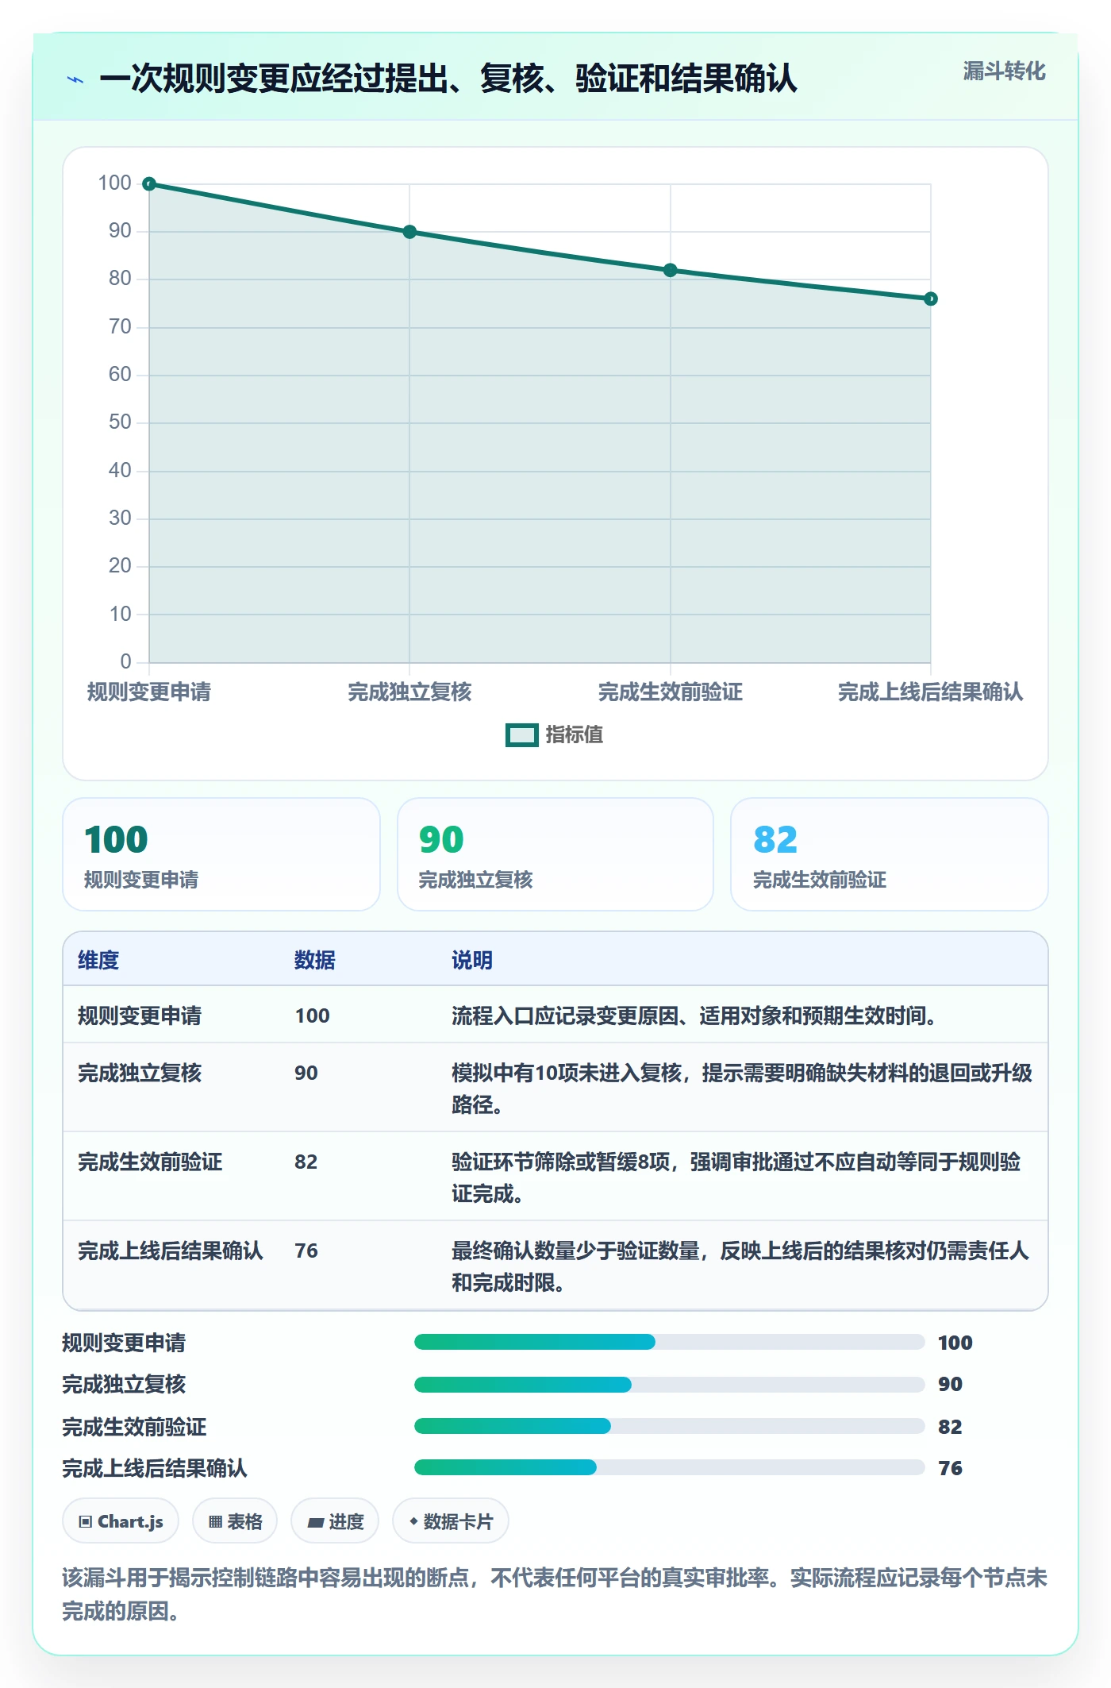Click the 完成独立复核 progress bar
1111x1688 pixels.
pos(670,1385)
